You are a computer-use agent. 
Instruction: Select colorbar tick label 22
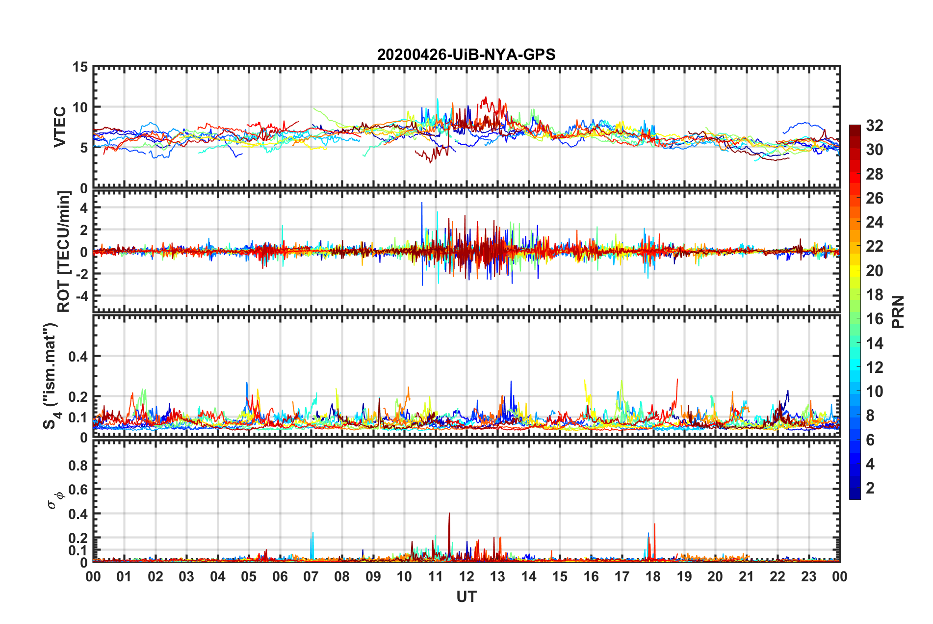point(874,246)
